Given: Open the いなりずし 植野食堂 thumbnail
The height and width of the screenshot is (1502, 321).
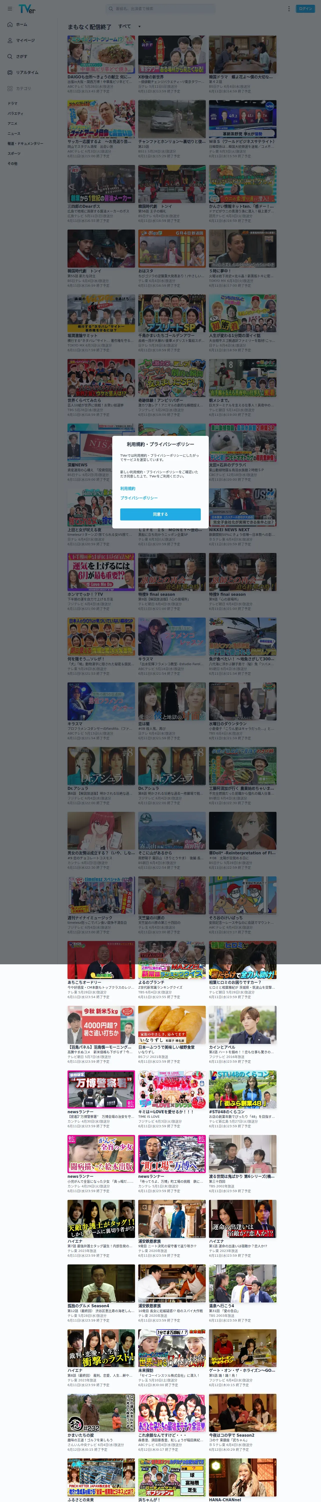Looking at the screenshot, I should 172,1025.
